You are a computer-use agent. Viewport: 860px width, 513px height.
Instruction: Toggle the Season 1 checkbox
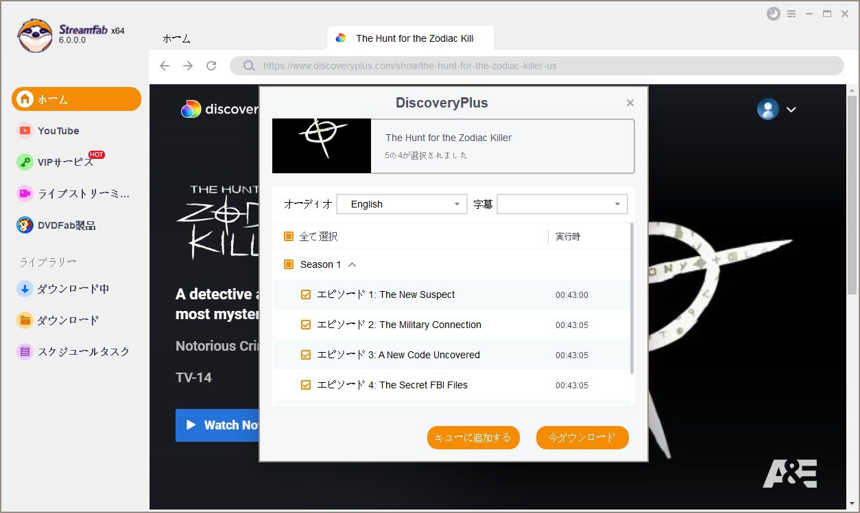coord(289,264)
